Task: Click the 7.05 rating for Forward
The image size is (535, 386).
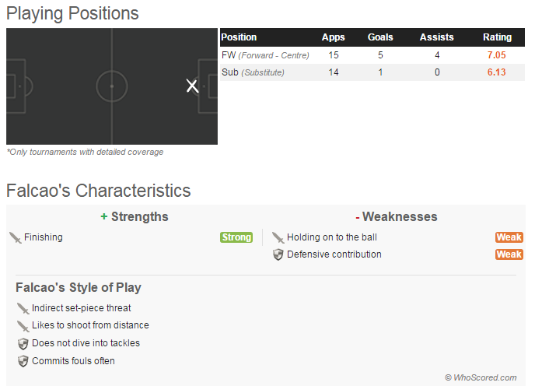Action: 497,55
